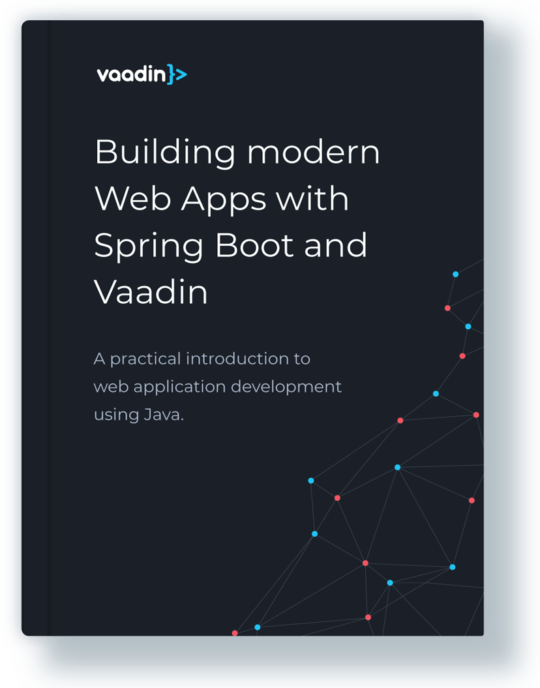Image resolution: width=540 pixels, height=688 pixels.
Task: Click the topmost network vertex dot
Action: coord(456,274)
